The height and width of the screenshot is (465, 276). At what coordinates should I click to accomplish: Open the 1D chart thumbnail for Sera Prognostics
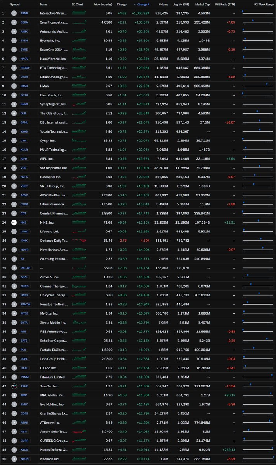tap(79, 22)
